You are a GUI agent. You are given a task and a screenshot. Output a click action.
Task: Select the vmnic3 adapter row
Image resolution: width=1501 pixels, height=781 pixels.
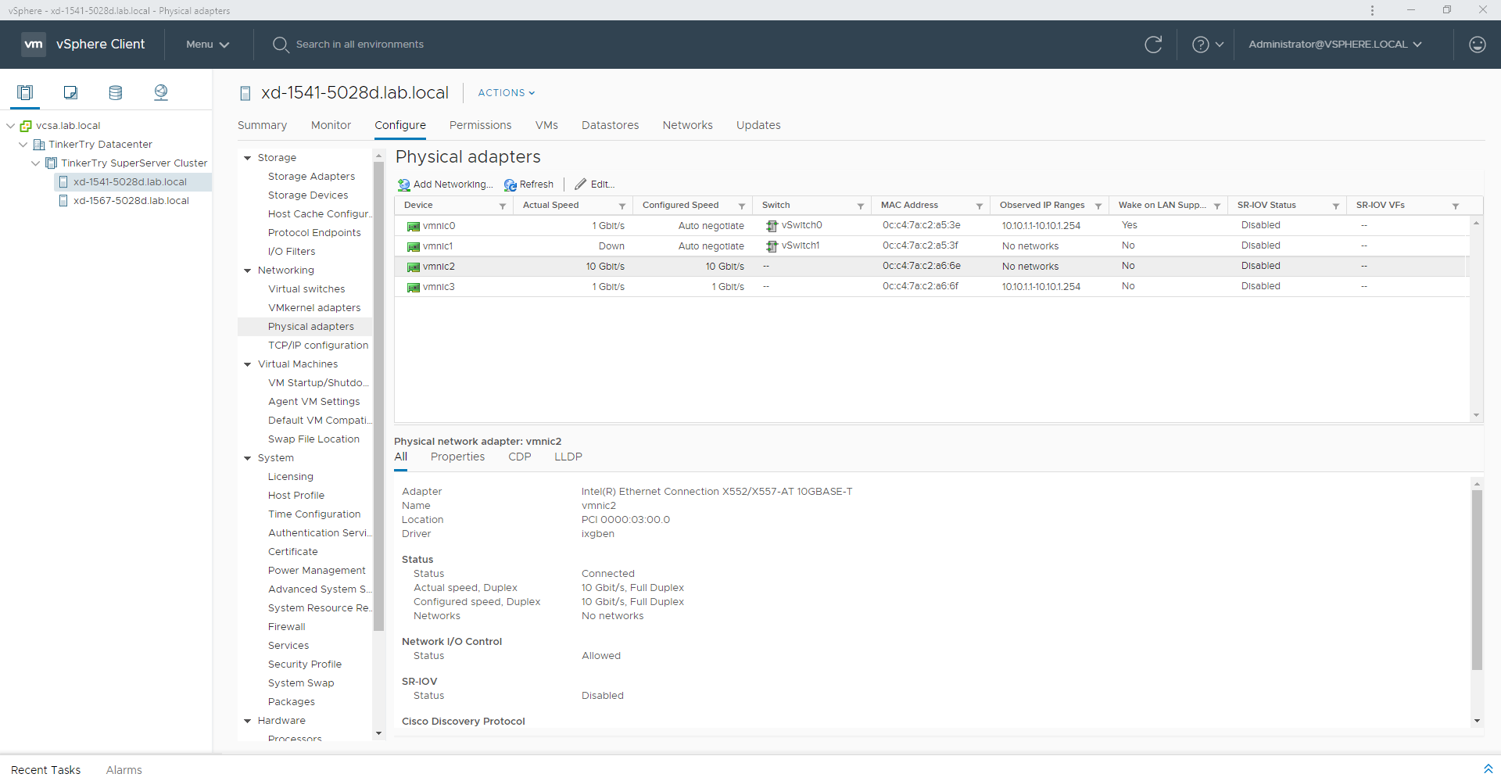pyautogui.click(x=932, y=287)
